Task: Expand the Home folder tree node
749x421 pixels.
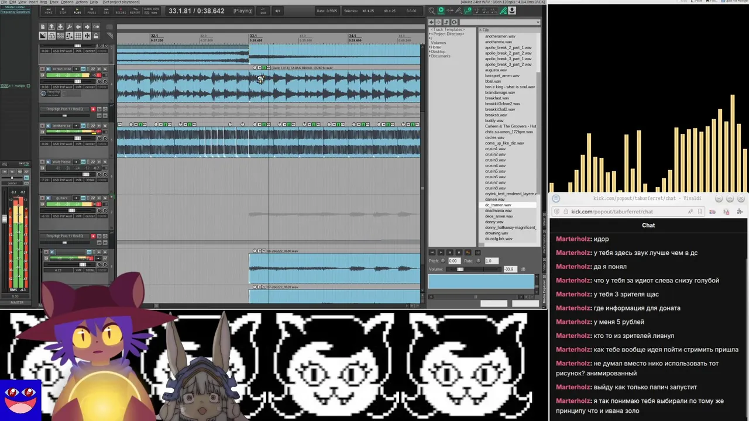Action: point(430,47)
